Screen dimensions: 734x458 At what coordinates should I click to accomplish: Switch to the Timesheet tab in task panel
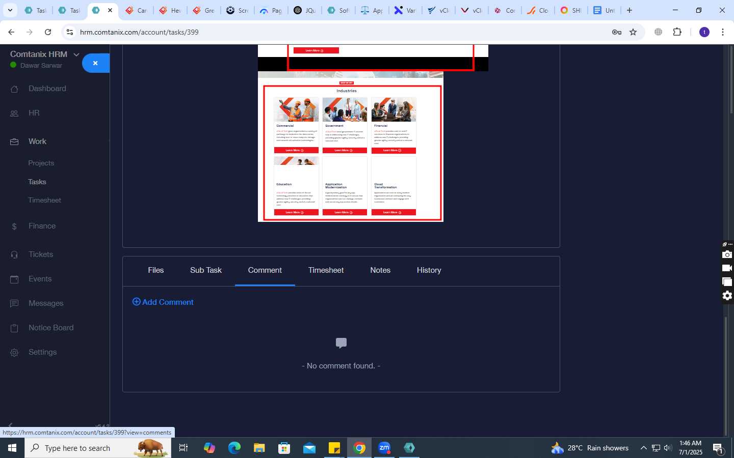point(326,270)
